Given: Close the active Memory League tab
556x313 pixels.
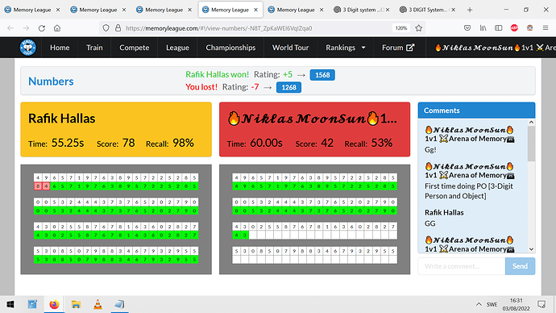Looking at the screenshot, I should coord(255,10).
